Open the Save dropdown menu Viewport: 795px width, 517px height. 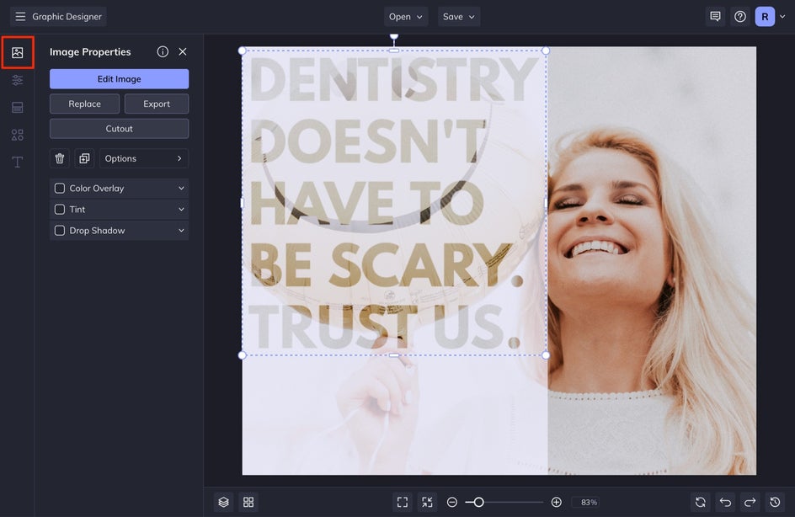pos(459,17)
